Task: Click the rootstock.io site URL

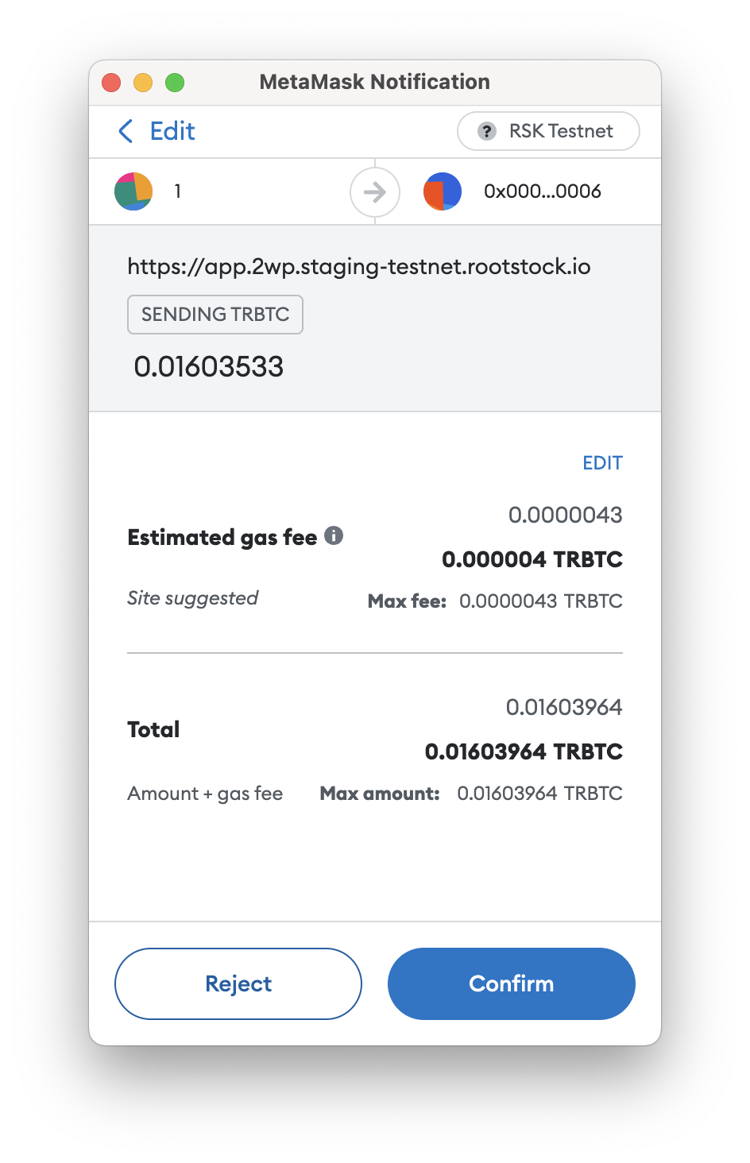Action: pyautogui.click(x=358, y=266)
